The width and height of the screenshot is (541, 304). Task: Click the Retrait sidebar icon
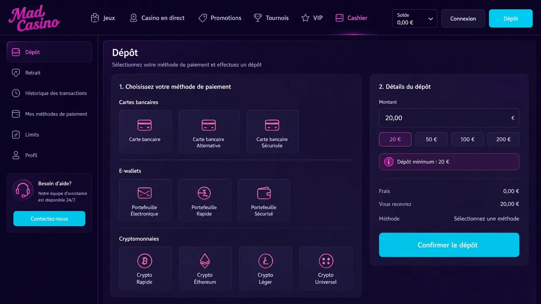(16, 73)
